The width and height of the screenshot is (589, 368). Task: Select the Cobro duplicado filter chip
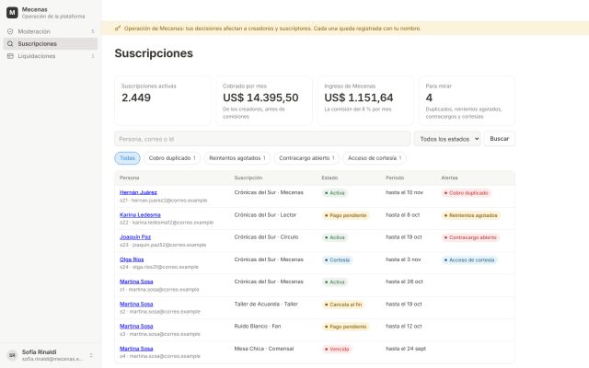tap(172, 158)
